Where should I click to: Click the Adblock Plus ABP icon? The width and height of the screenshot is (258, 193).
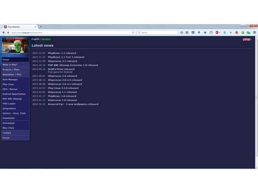[x=217, y=33]
